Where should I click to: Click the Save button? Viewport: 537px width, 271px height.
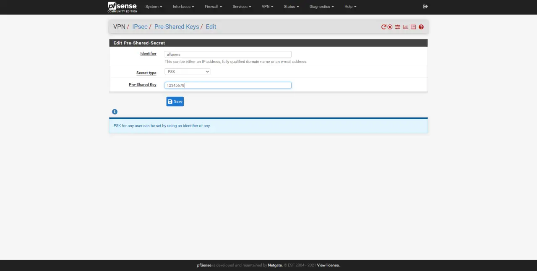[x=175, y=102]
